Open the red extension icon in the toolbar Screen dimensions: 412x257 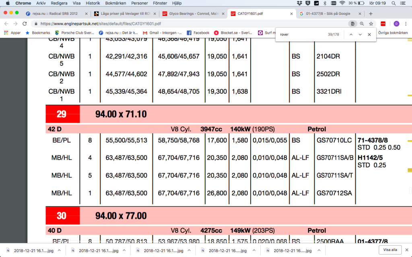point(383,24)
